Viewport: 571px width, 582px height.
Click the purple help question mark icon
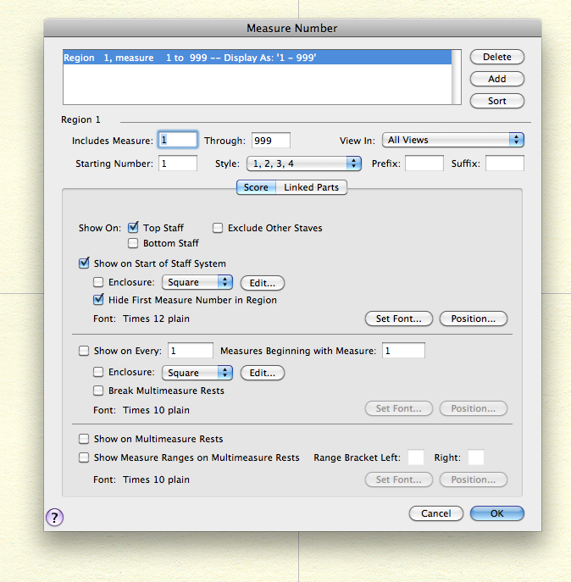55,517
